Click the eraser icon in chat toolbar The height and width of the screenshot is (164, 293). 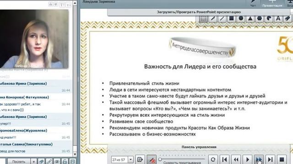41,161
